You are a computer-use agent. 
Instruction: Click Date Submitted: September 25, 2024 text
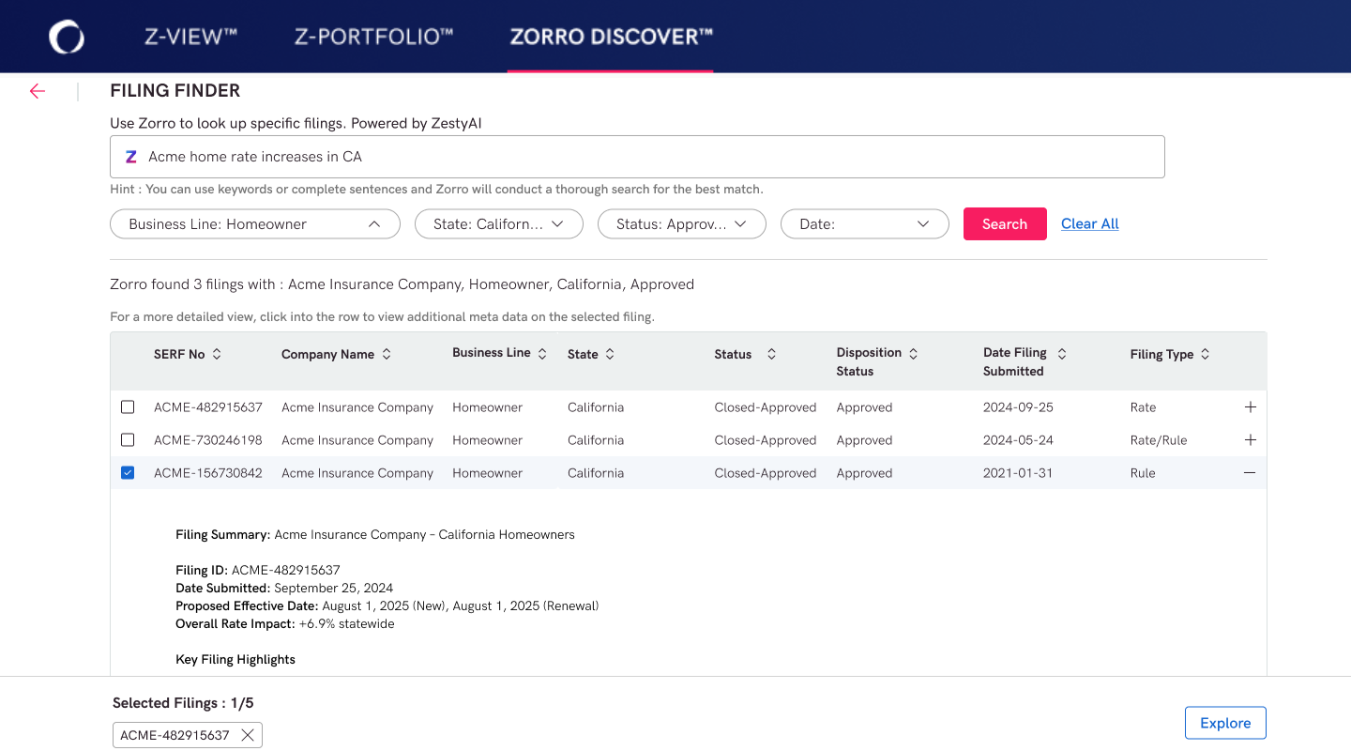click(284, 588)
